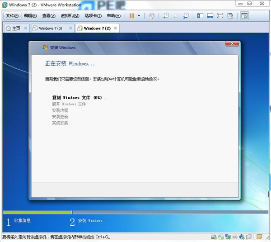
Task: Click the console view icon in the toolbar
Action: coord(244,16)
